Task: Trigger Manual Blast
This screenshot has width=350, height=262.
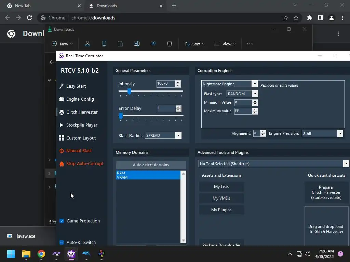Action: pyautogui.click(x=76, y=150)
